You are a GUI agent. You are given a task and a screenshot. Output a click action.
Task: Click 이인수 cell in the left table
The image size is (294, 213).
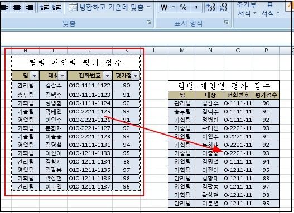click(x=53, y=120)
